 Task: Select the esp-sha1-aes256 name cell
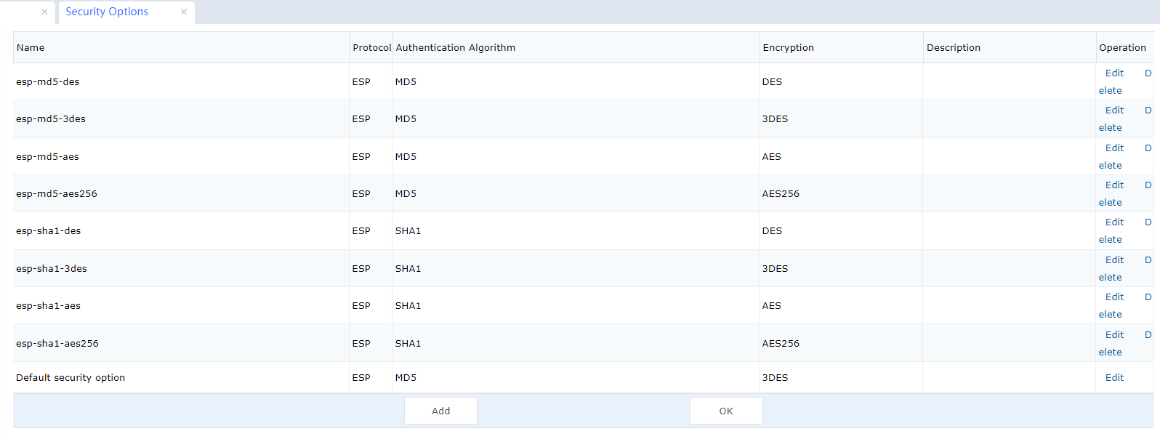(57, 344)
